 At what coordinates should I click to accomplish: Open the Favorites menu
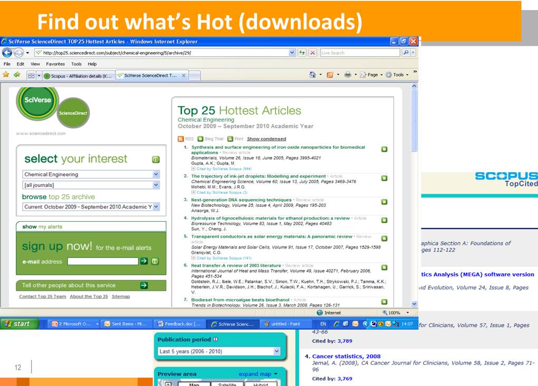[55, 64]
